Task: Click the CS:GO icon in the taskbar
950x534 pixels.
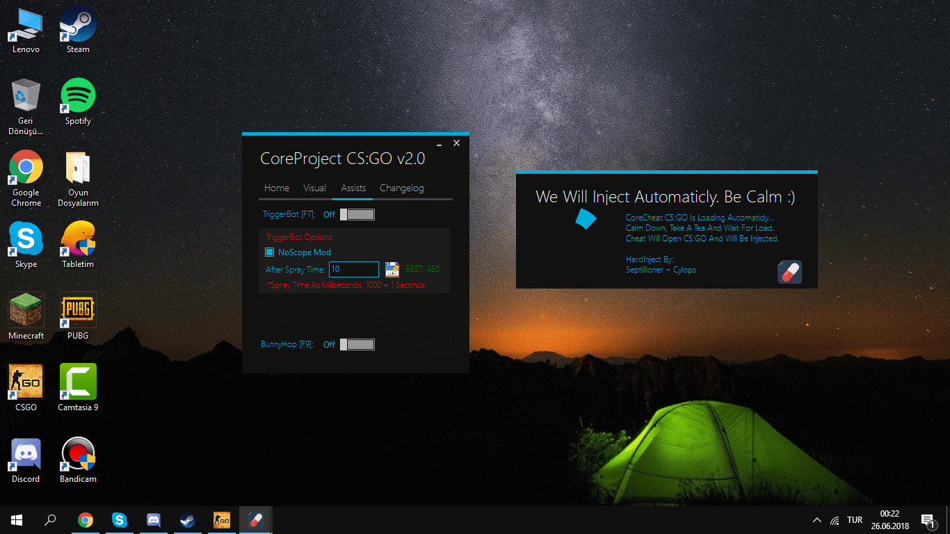Action: 221,520
